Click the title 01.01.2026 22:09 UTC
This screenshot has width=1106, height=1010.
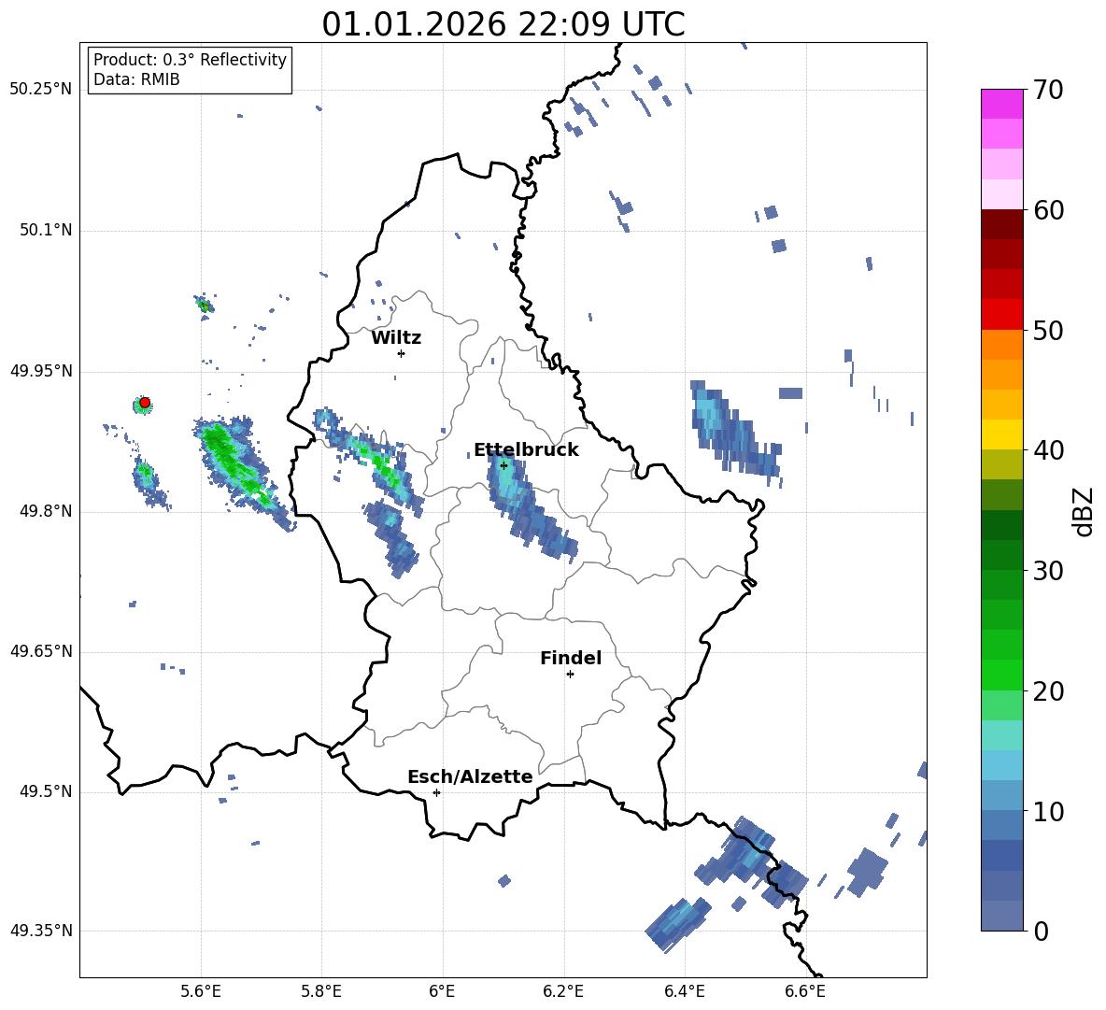click(503, 24)
